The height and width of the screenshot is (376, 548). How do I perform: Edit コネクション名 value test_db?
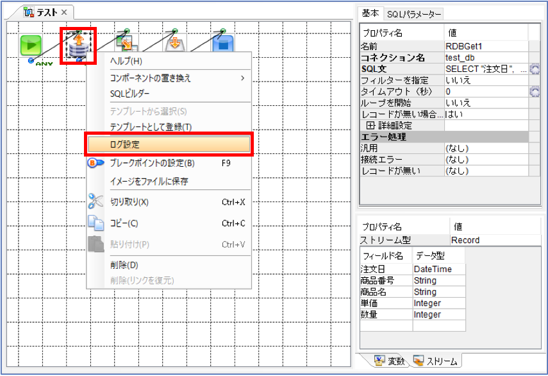[486, 58]
